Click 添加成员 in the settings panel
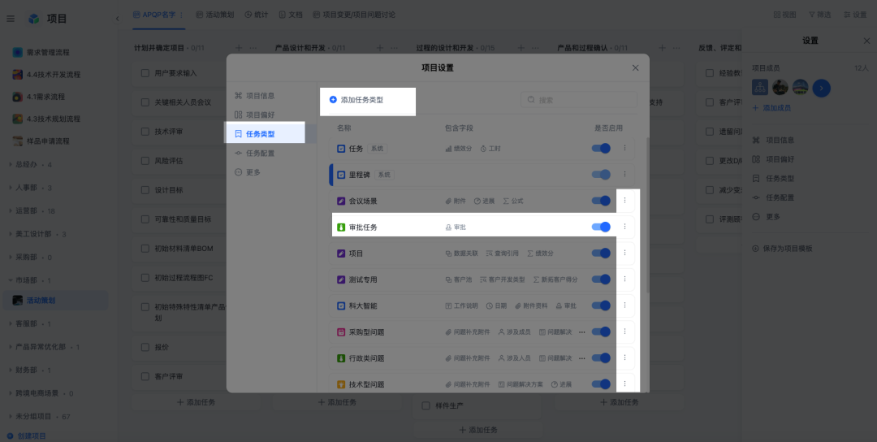This screenshot has width=877, height=442. 771,108
